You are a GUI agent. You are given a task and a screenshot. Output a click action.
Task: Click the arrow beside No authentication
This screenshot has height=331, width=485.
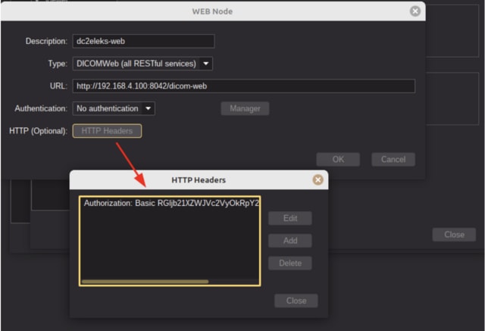coord(148,108)
